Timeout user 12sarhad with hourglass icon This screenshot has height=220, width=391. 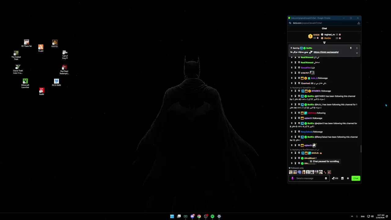(295, 83)
